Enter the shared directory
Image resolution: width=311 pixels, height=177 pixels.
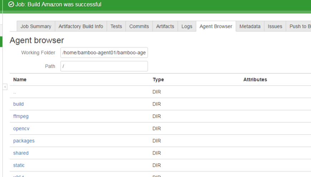coord(21,153)
